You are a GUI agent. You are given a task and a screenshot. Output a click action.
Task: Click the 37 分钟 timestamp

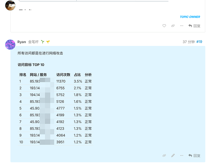point(189,42)
